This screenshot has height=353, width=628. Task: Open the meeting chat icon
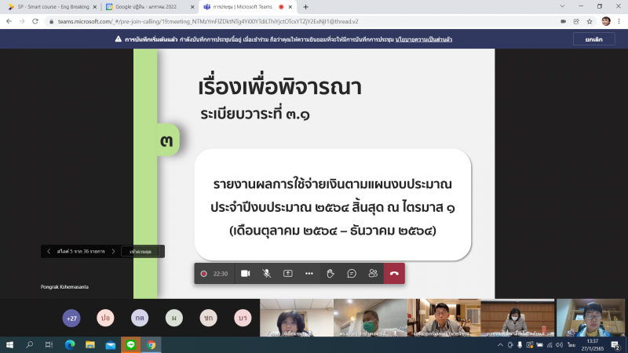click(351, 273)
